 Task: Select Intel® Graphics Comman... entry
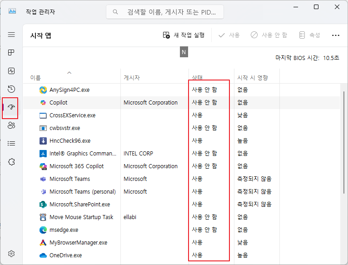click(83, 154)
